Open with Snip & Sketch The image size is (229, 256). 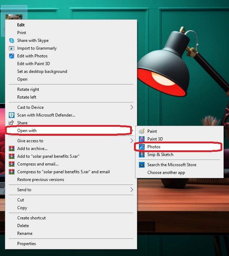click(x=179, y=155)
